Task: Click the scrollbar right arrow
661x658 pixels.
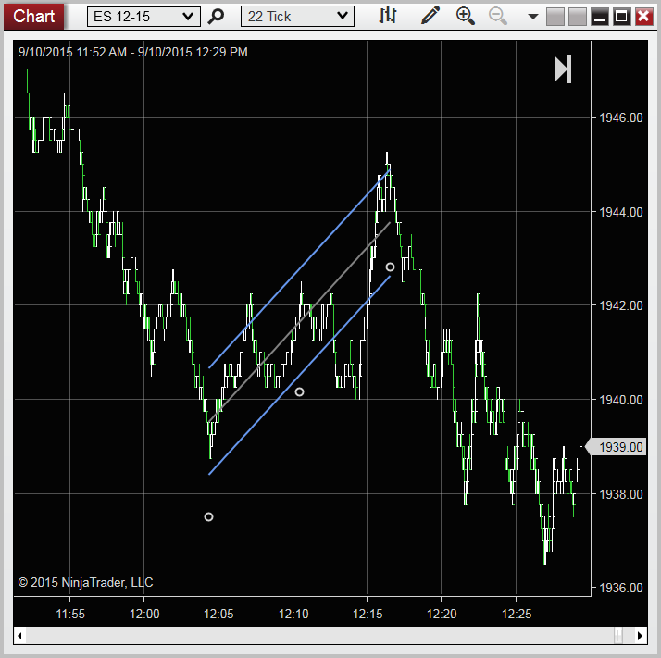Action: [x=640, y=635]
